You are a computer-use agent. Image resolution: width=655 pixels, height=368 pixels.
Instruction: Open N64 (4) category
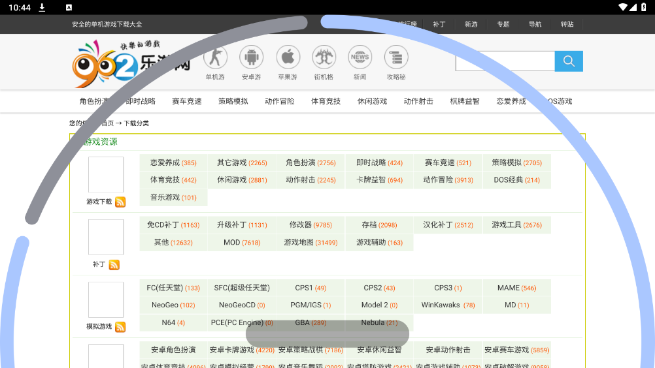coord(173,322)
